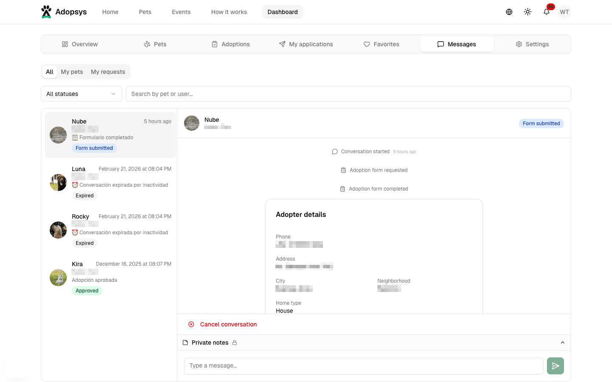Switch to My requests filter
The width and height of the screenshot is (612, 382).
[x=108, y=71]
